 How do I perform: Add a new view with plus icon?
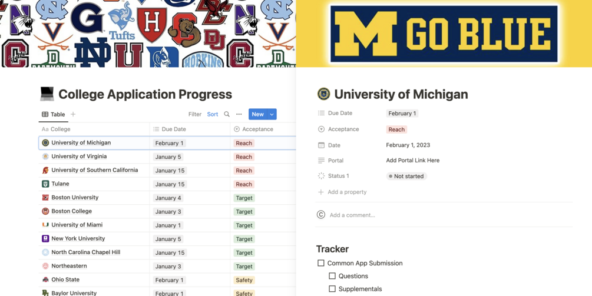[73, 114]
